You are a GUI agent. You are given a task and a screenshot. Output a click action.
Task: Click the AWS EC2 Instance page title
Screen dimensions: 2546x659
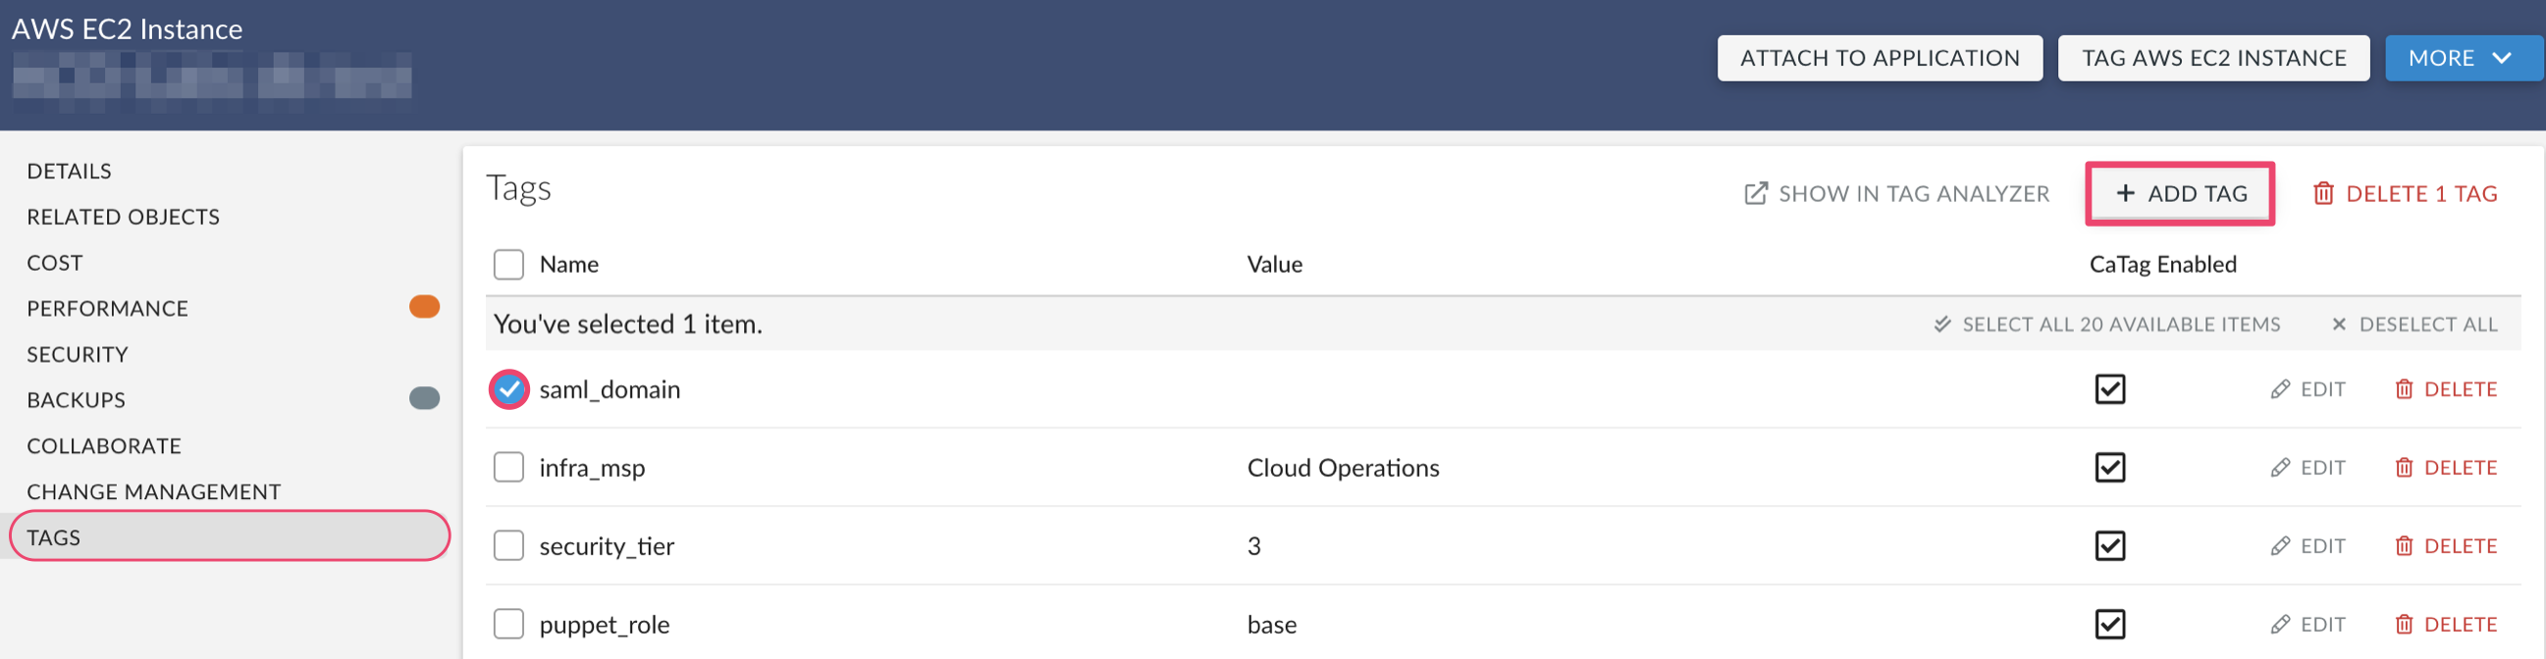pyautogui.click(x=127, y=28)
